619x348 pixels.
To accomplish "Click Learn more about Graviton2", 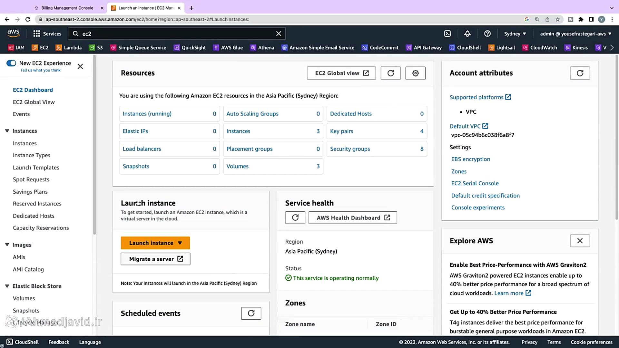I will coord(513,293).
